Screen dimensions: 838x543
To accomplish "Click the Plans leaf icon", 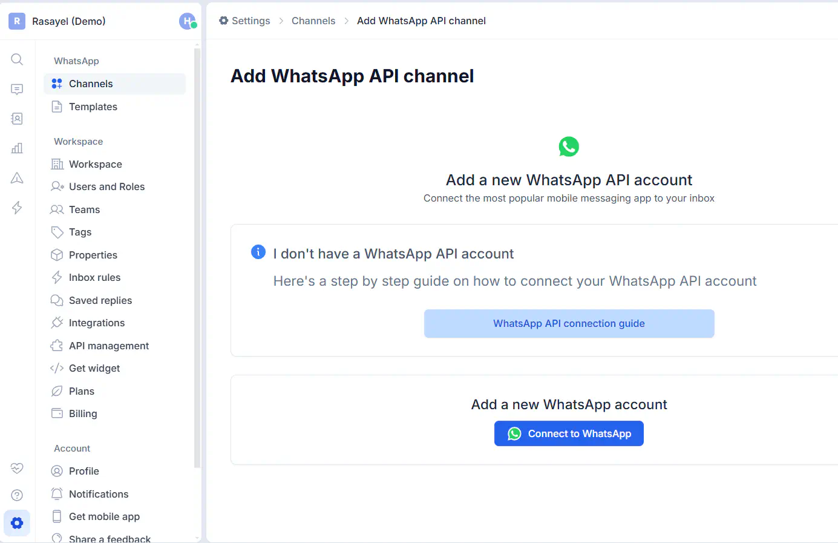I will [57, 391].
